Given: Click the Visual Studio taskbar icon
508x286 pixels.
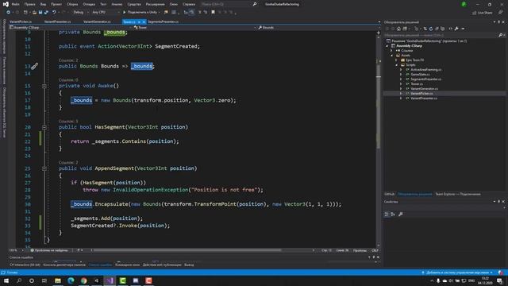Looking at the screenshot, I should (x=110, y=280).
